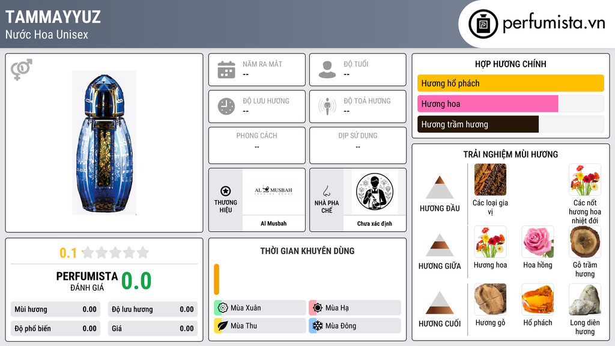Click the blue Tammayyuz perfume bottle image
The height and width of the screenshot is (346, 615).
104,143
